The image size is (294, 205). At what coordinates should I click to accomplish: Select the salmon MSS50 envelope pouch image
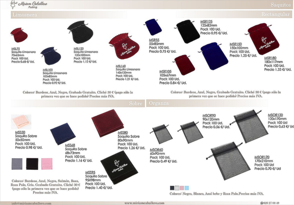click(x=21, y=122)
